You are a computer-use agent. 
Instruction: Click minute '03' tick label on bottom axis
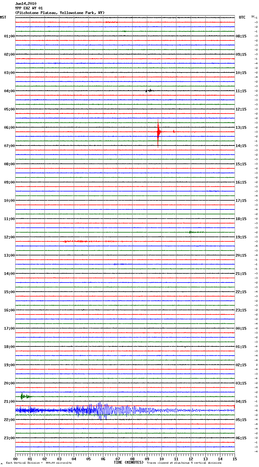click(x=59, y=459)
